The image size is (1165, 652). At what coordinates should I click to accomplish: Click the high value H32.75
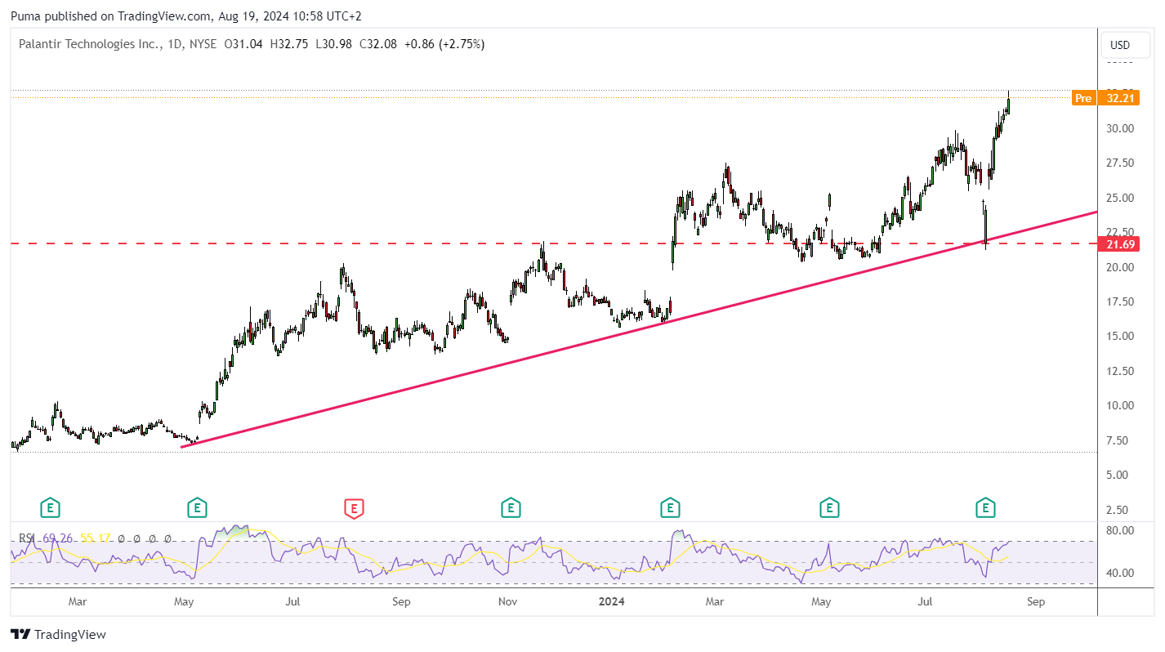point(288,44)
